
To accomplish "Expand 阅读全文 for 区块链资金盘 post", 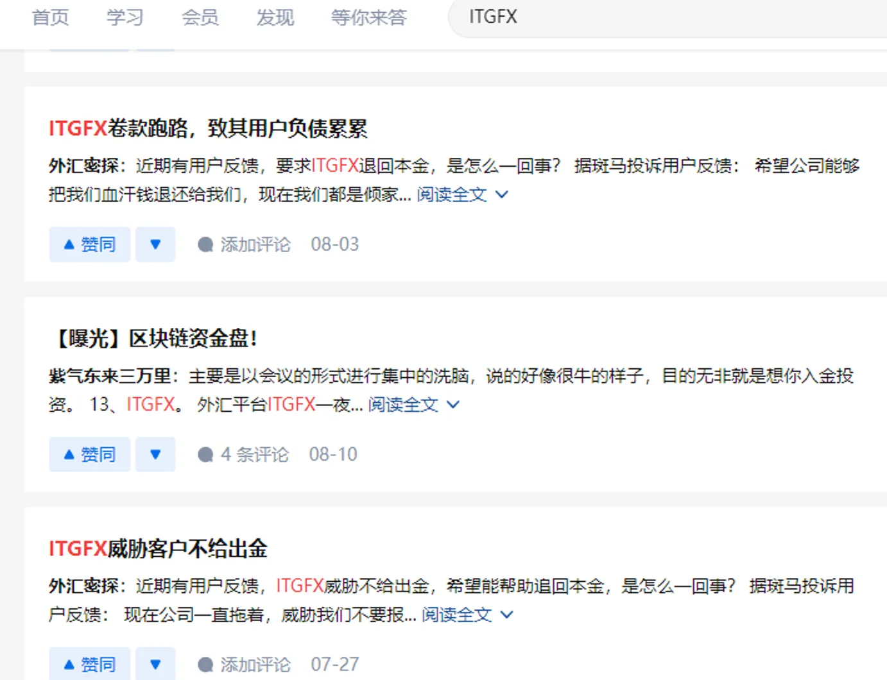I will [413, 405].
